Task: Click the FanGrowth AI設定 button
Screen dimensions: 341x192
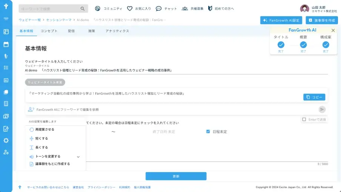Action: pyautogui.click(x=281, y=20)
